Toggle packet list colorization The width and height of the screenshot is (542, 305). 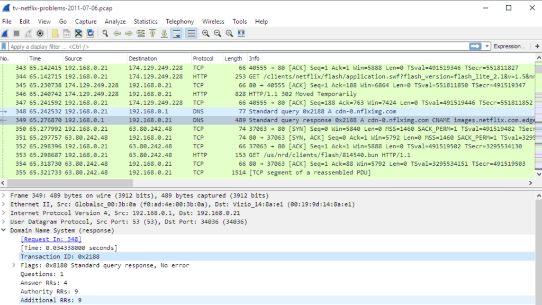point(191,33)
